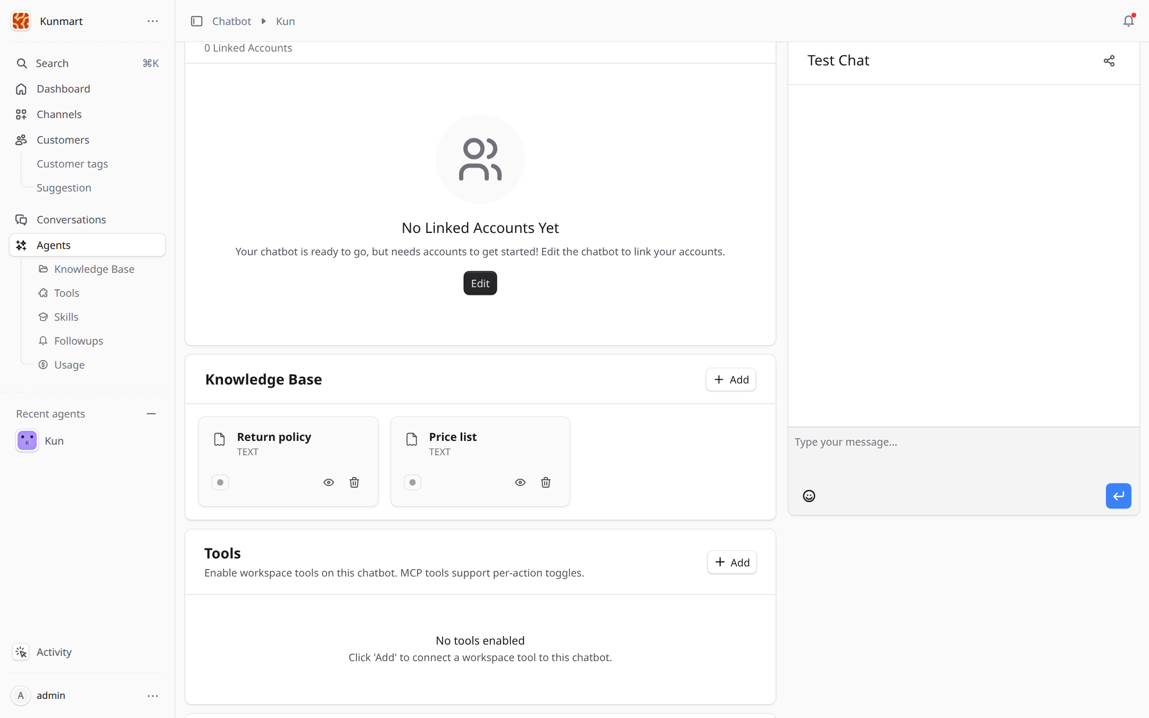Image resolution: width=1149 pixels, height=718 pixels.
Task: Click the Channels grid icon
Action: pos(21,114)
